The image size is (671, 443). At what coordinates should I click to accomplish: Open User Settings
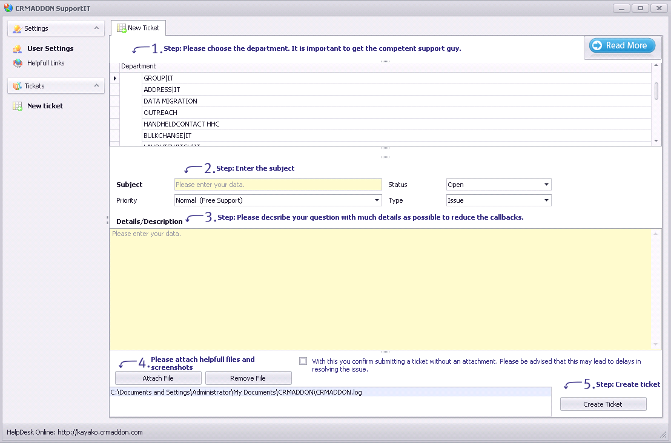pos(50,49)
